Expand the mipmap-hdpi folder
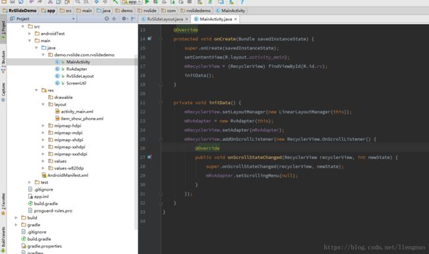This screenshot has height=254, width=429. (43, 126)
